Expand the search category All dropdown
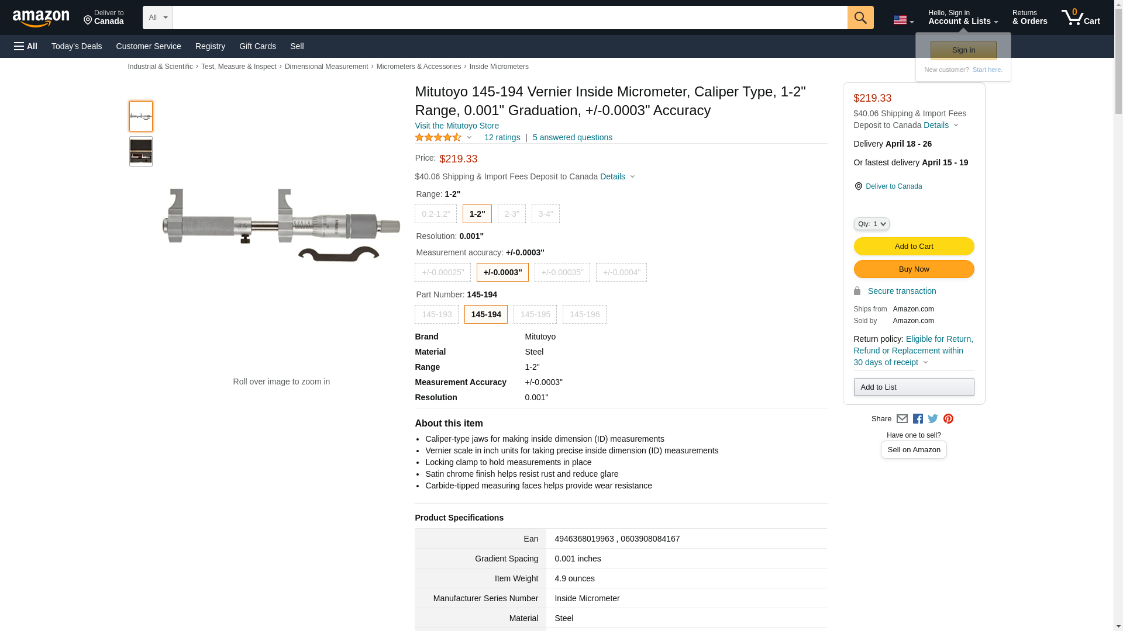This screenshot has width=1123, height=631. [x=158, y=18]
